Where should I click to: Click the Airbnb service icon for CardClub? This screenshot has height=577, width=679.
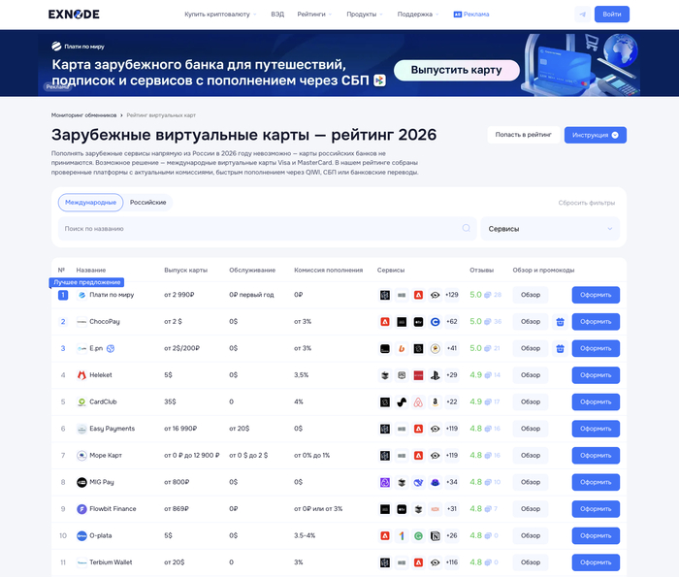click(x=418, y=401)
